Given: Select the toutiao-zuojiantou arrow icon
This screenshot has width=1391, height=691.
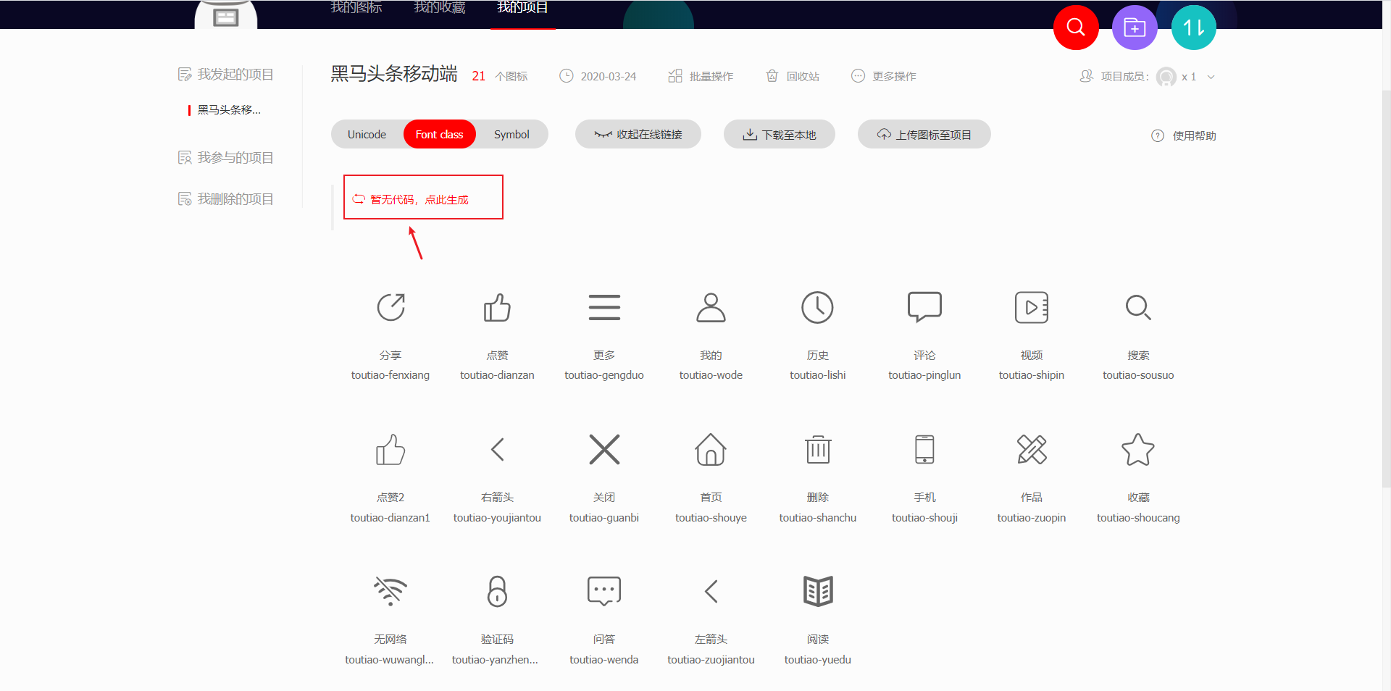Looking at the screenshot, I should 711,592.
